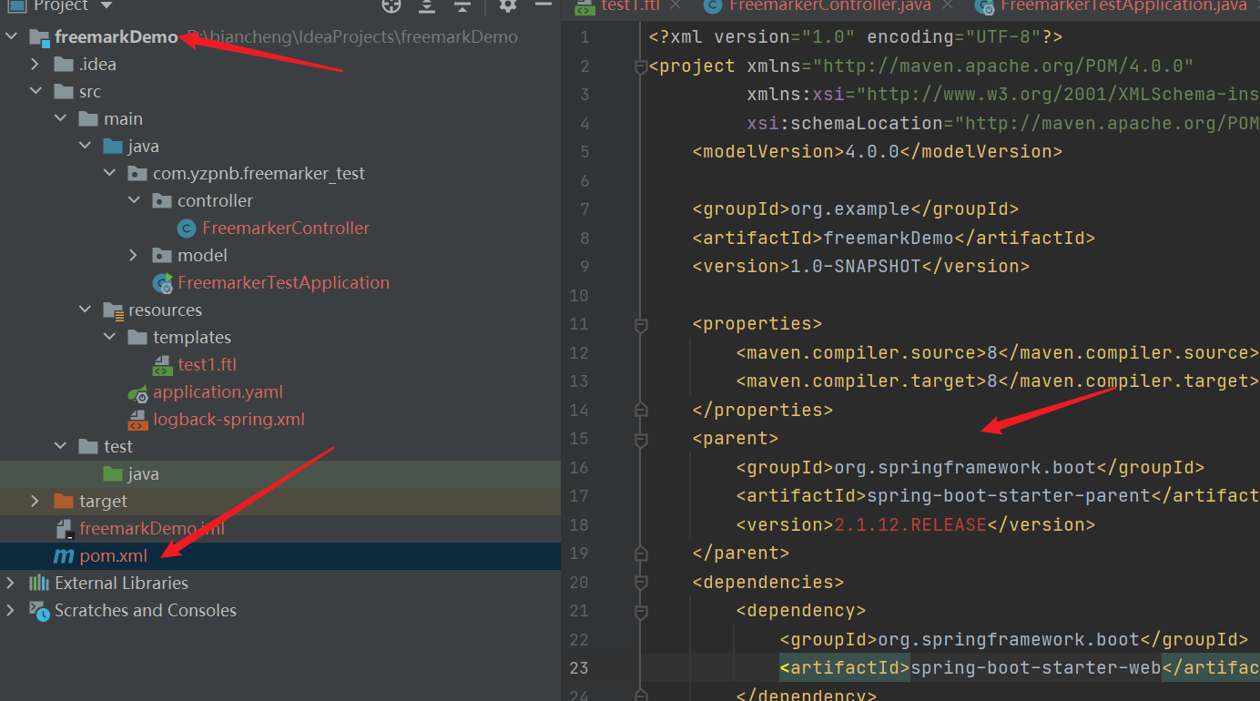
Task: Expand the .idea folder chevron
Action: coord(36,65)
